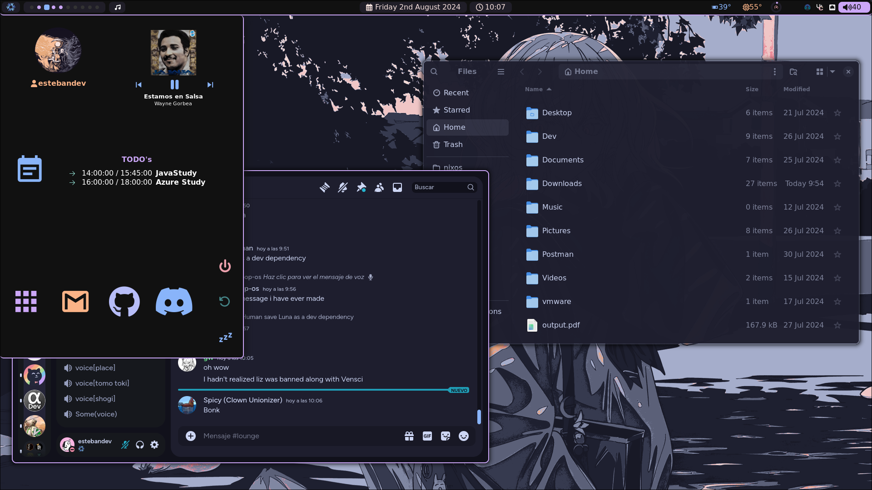Open the GIF picker
This screenshot has width=872, height=490.
[x=427, y=436]
